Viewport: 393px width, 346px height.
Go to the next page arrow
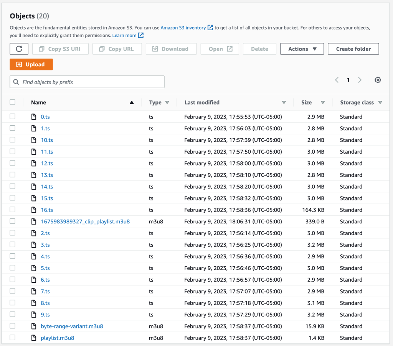[360, 80]
